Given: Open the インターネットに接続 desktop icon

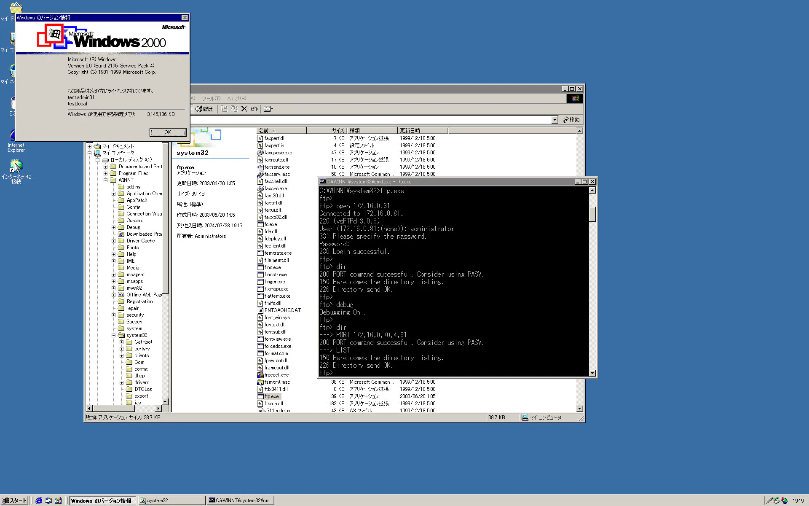Looking at the screenshot, I should (16, 171).
